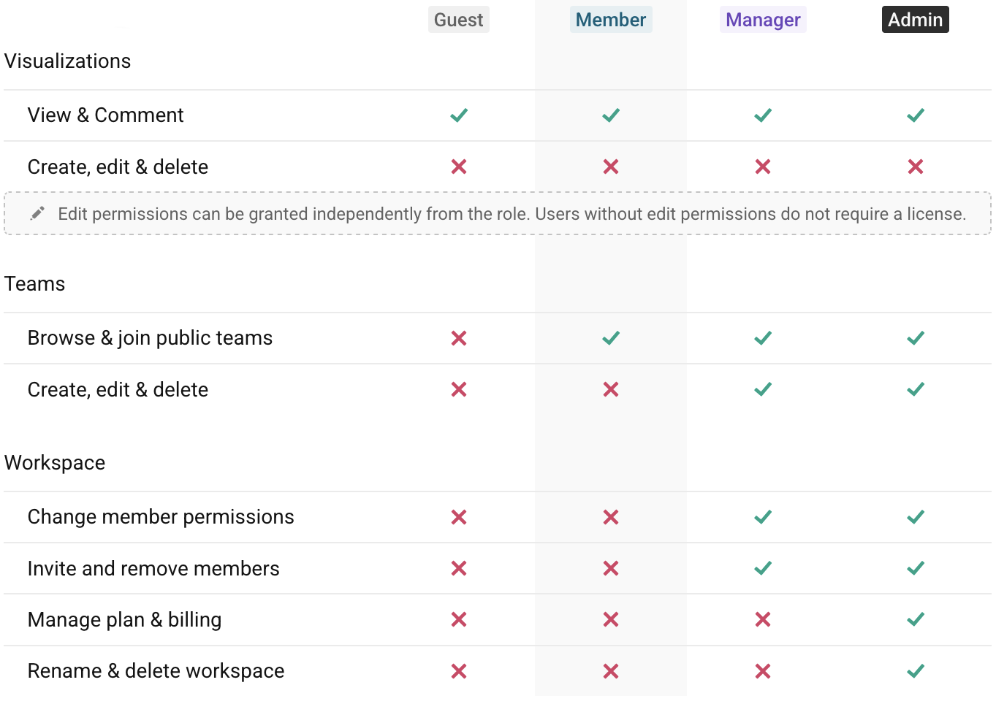Click Member red cross for Invite and remove members
The image size is (996, 704).
coord(611,568)
